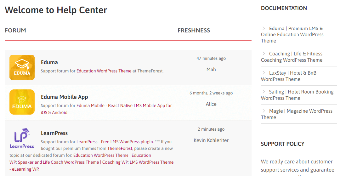
Task: Click the orange Eduma forum logo
Action: 22,67
